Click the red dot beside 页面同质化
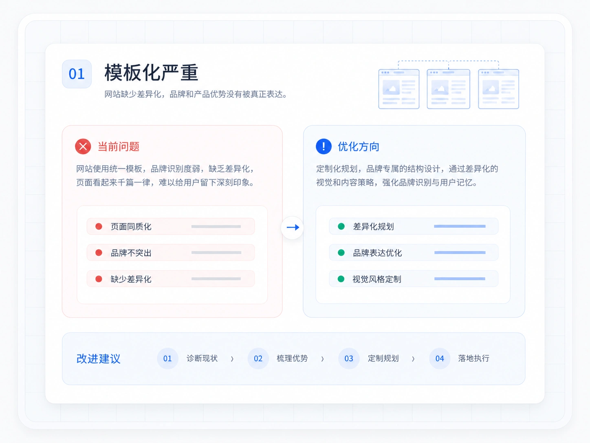 pyautogui.click(x=99, y=226)
